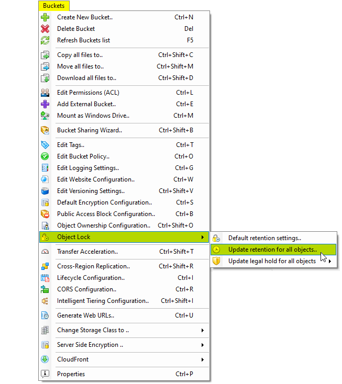Image resolution: width=342 pixels, height=384 pixels.
Task: Click the blue tag Edit Tags icon
Action: [45, 145]
